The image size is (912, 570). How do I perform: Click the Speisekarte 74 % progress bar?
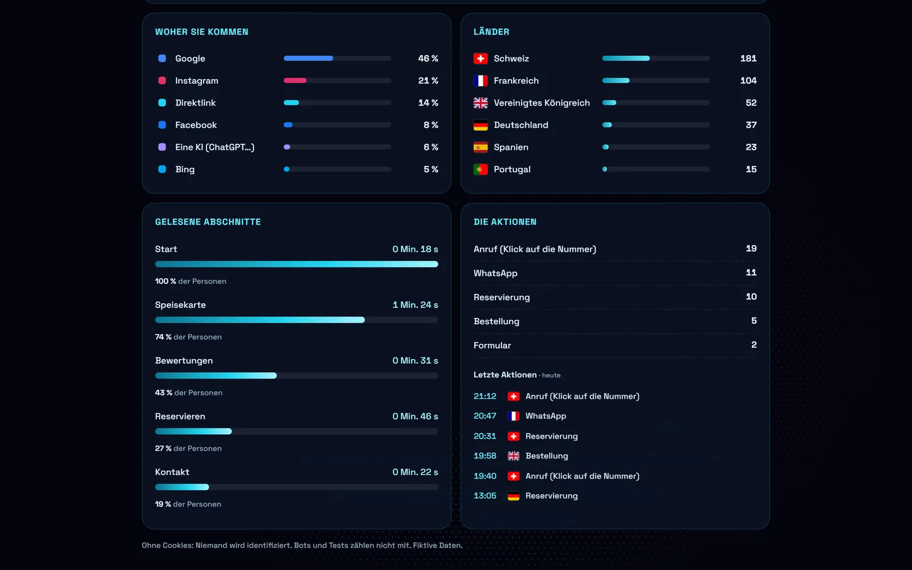[296, 320]
